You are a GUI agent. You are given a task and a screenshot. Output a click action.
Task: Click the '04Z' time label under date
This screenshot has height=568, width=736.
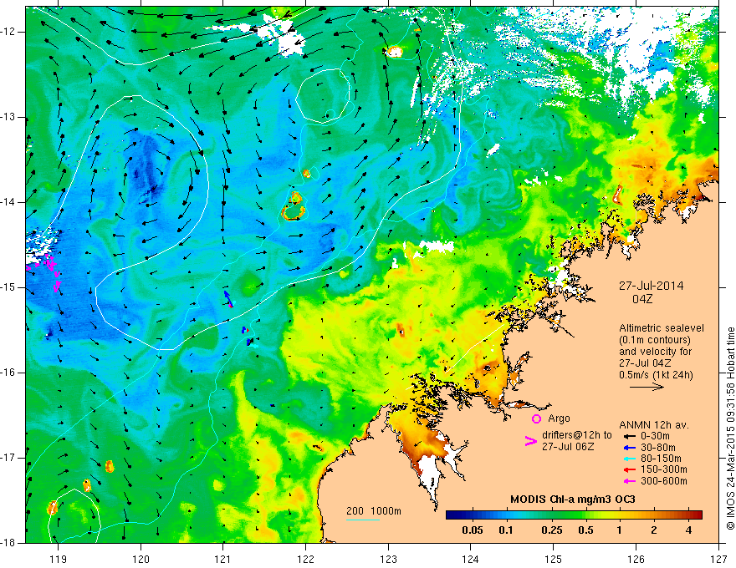(x=642, y=299)
